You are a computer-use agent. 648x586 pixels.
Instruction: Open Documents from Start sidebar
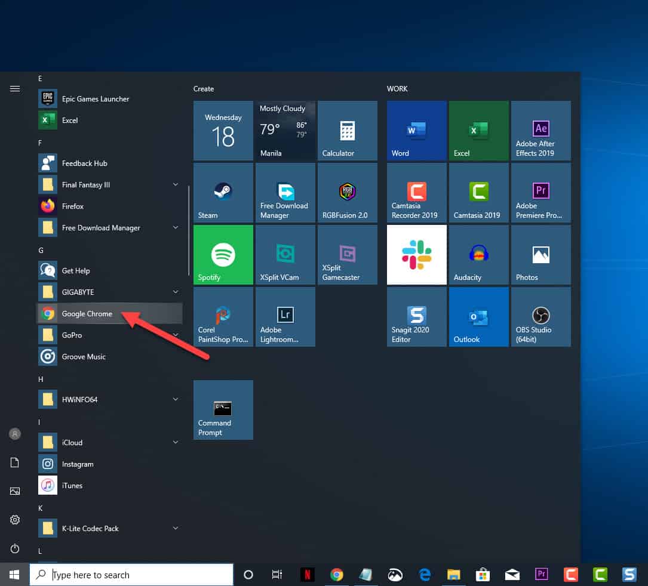tap(15, 462)
